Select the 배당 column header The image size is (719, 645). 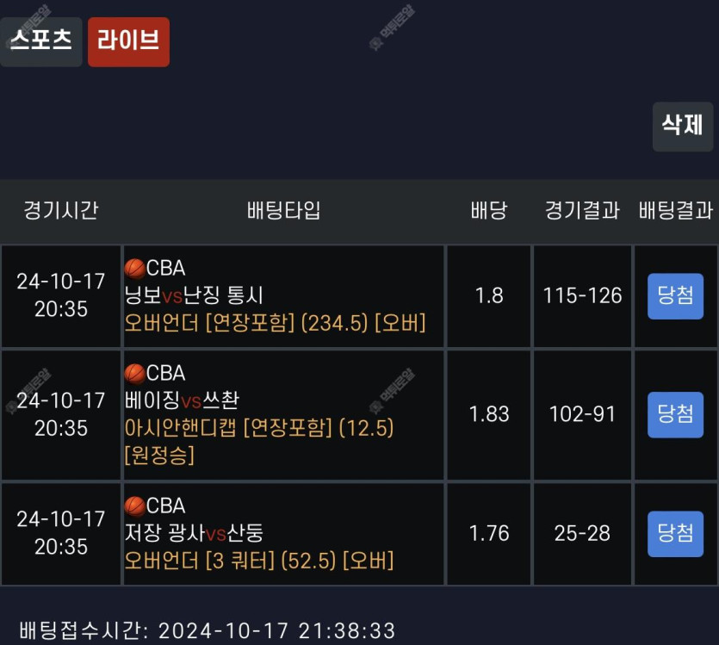coord(489,210)
